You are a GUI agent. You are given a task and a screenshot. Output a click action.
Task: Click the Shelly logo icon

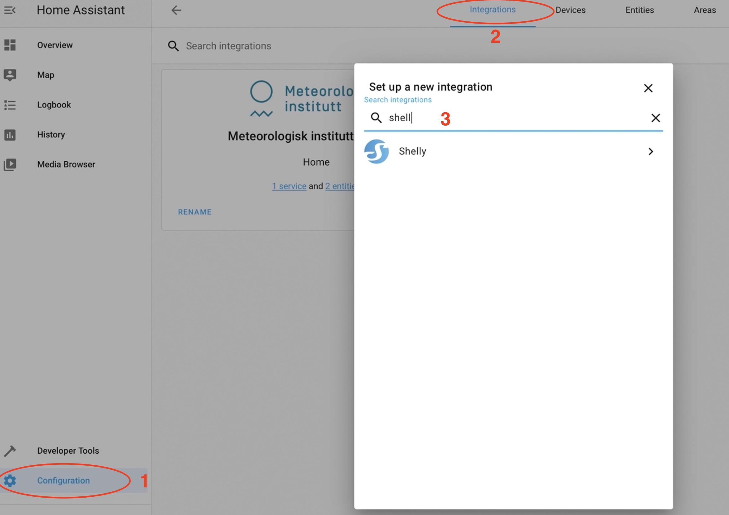pos(377,151)
